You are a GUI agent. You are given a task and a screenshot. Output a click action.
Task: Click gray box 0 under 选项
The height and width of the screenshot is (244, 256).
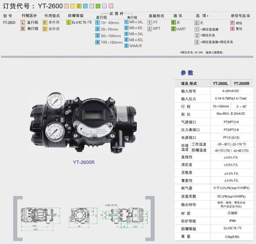pos(197,23)
